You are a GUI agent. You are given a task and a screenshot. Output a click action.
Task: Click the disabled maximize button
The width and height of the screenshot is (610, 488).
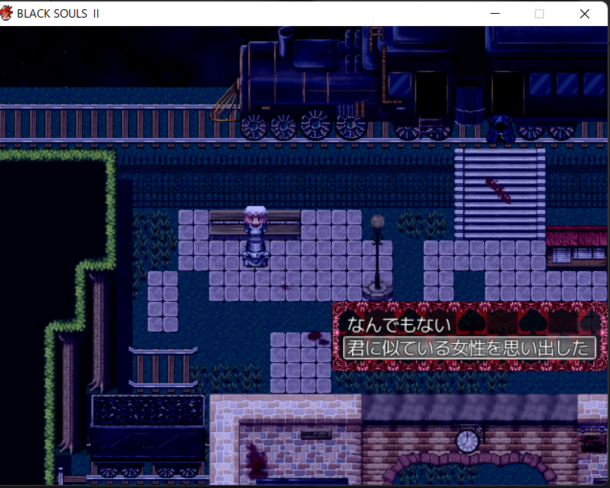point(539,14)
